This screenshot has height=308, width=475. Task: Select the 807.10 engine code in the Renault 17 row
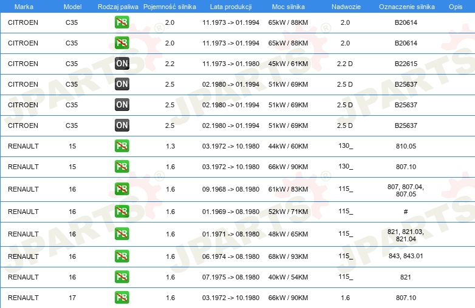[406, 298]
